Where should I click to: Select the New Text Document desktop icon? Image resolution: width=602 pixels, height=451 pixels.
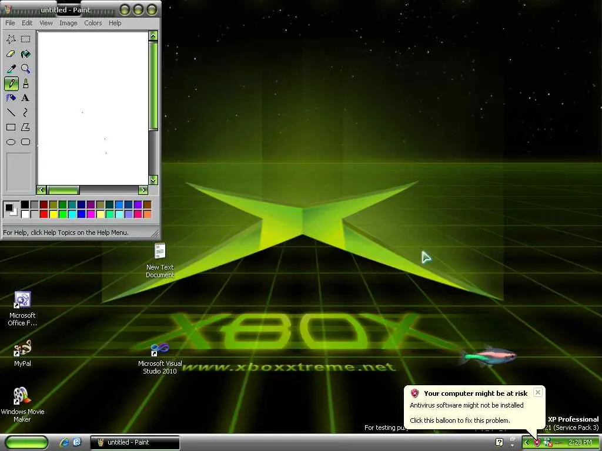(x=160, y=260)
